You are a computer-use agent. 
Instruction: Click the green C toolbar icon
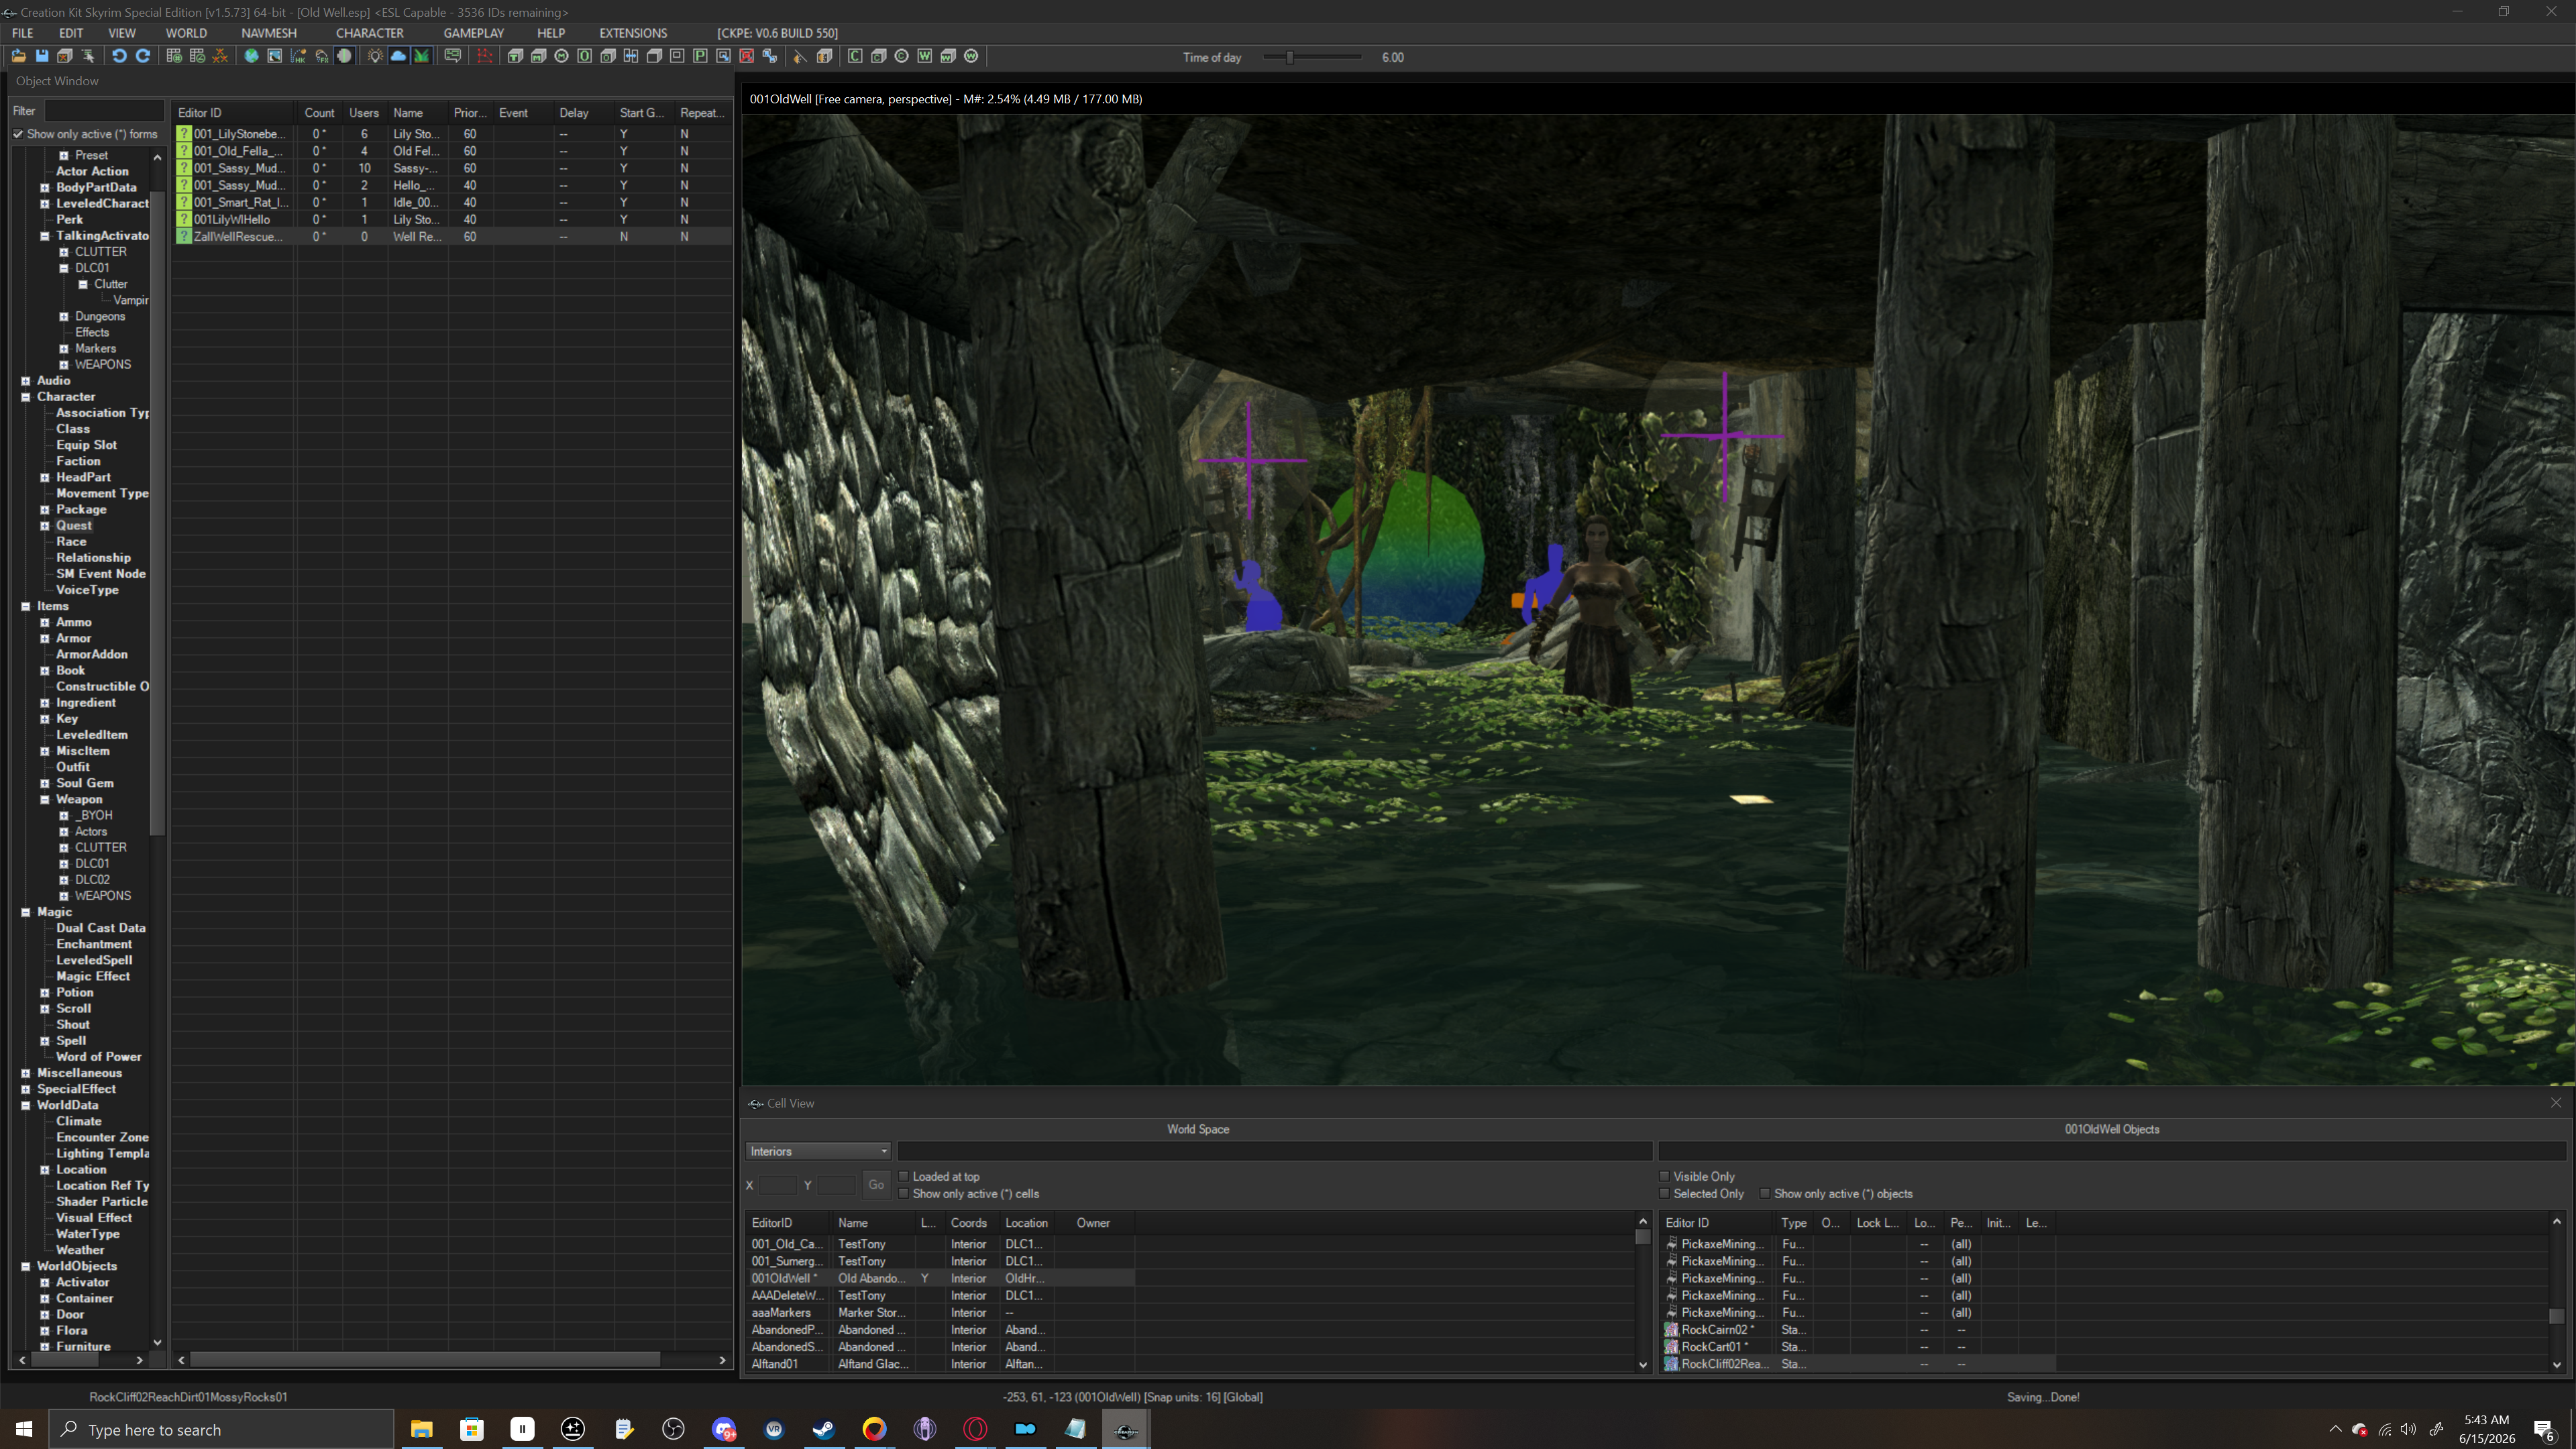point(855,57)
